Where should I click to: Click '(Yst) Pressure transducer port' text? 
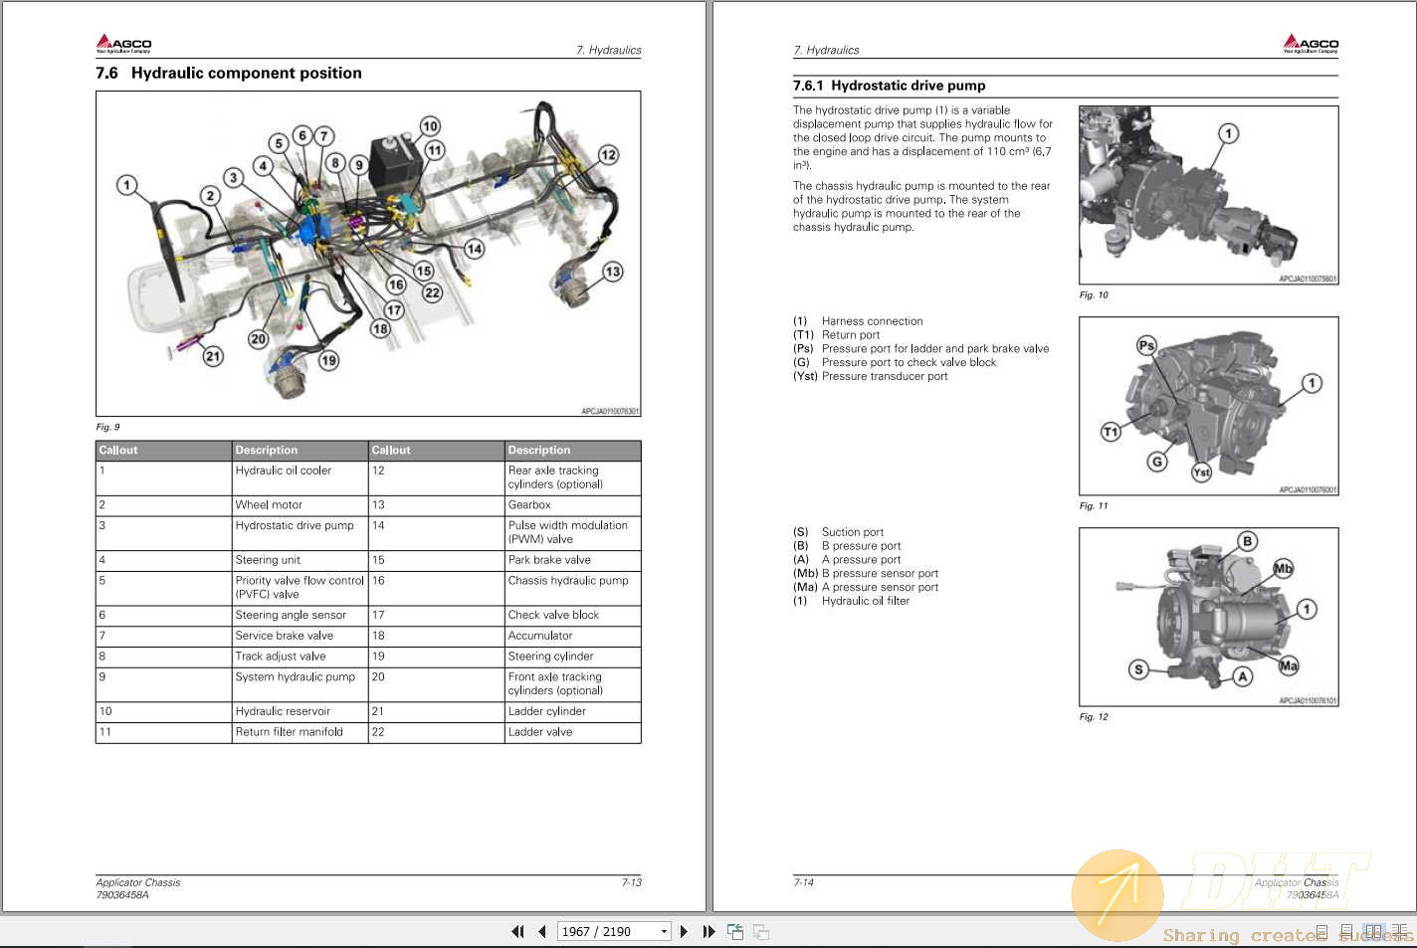tap(871, 377)
